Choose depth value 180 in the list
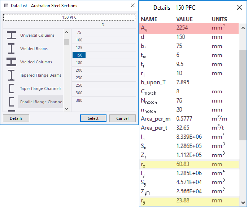The image size is (248, 208). pyautogui.click(x=79, y=63)
